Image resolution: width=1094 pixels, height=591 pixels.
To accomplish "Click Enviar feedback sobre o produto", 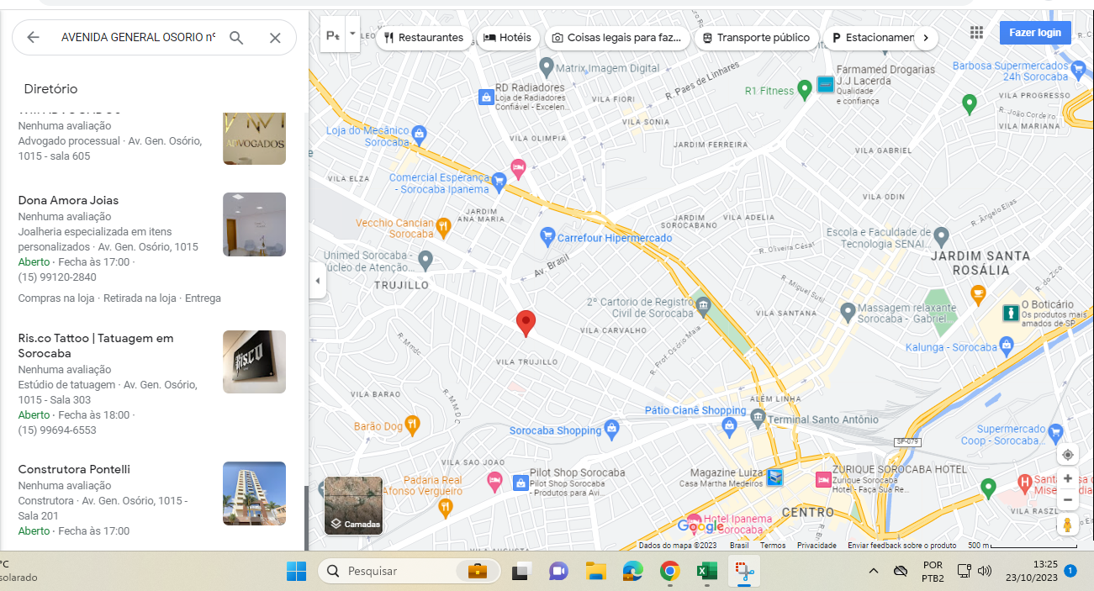I will click(x=902, y=546).
